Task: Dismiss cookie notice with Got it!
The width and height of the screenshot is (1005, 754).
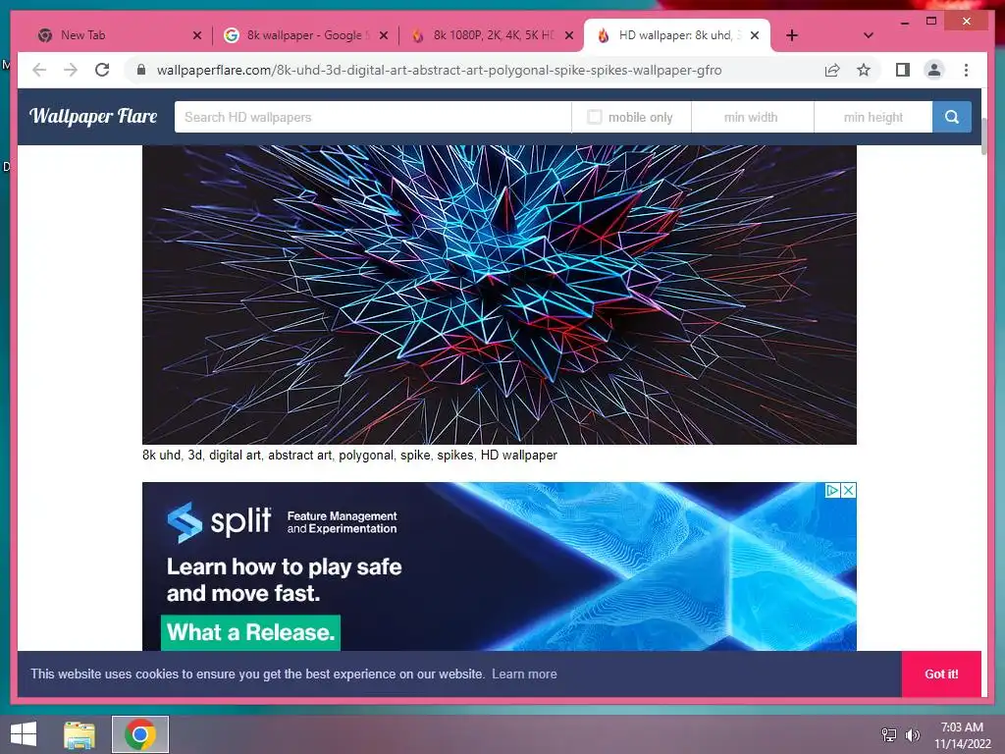Action: tap(941, 673)
